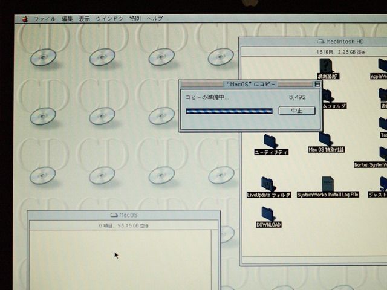Viewport: 387px width, 290px height.
Task: Click the 0 項目、93.15 GB 空き status text
Action: tap(123, 225)
